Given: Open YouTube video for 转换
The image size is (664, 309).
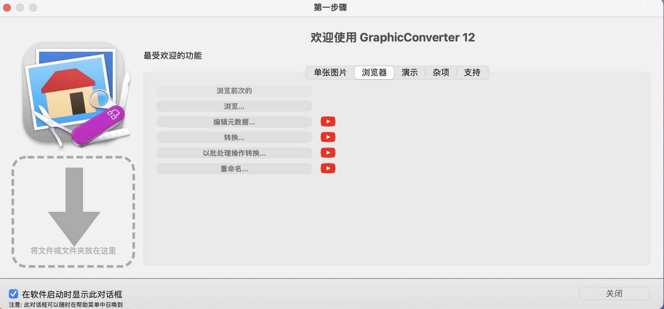Looking at the screenshot, I should tap(328, 137).
